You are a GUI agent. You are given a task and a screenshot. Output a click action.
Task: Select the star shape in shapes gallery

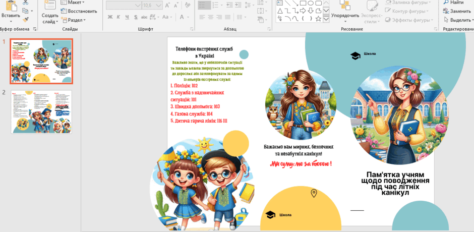[x=318, y=19]
